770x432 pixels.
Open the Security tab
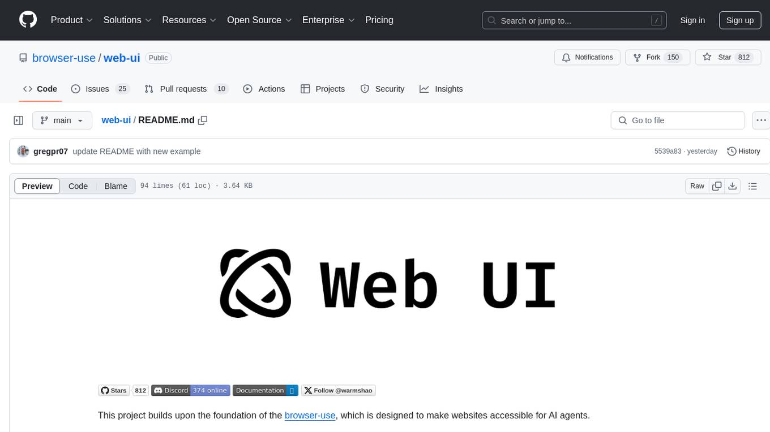(x=383, y=89)
